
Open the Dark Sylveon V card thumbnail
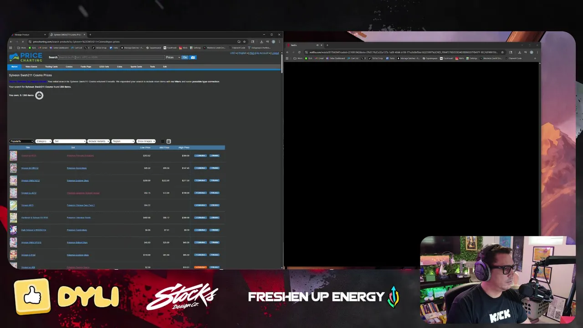[x=13, y=230]
